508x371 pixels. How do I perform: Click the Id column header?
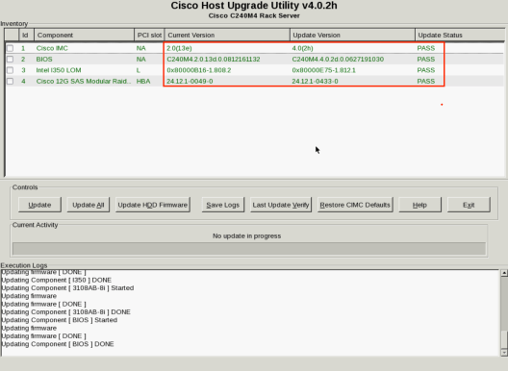pyautogui.click(x=26, y=35)
